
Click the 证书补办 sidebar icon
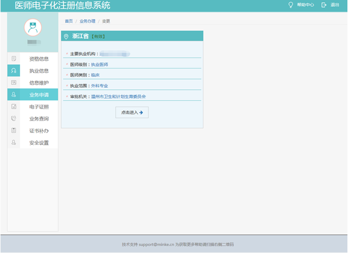click(14, 131)
